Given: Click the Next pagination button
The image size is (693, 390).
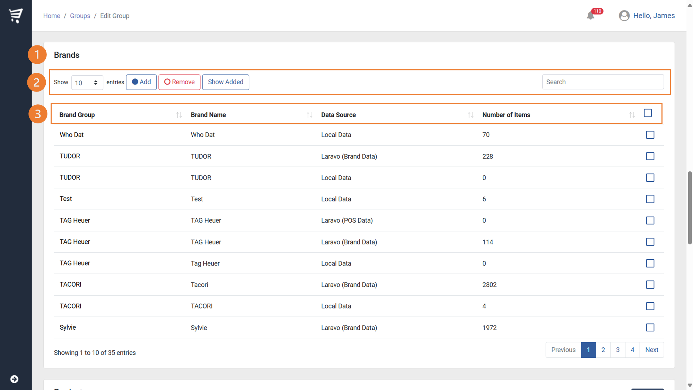Looking at the screenshot, I should point(652,350).
